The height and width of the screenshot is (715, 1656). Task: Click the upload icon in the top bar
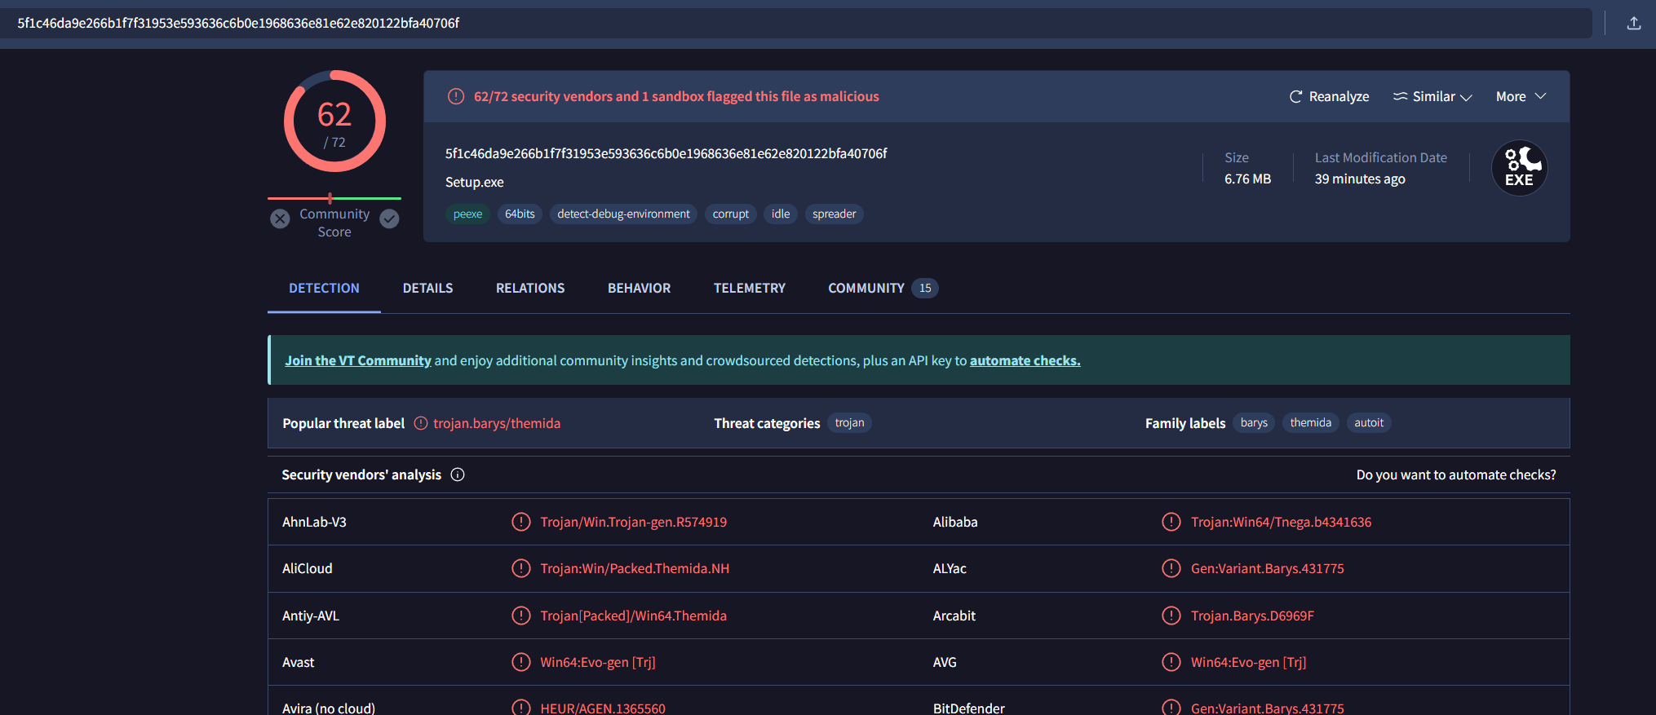tap(1633, 23)
